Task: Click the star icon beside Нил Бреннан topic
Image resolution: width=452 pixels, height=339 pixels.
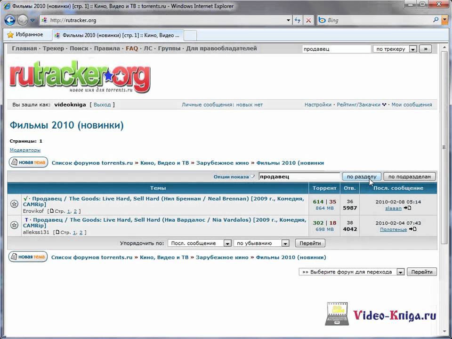Action: click(x=15, y=204)
